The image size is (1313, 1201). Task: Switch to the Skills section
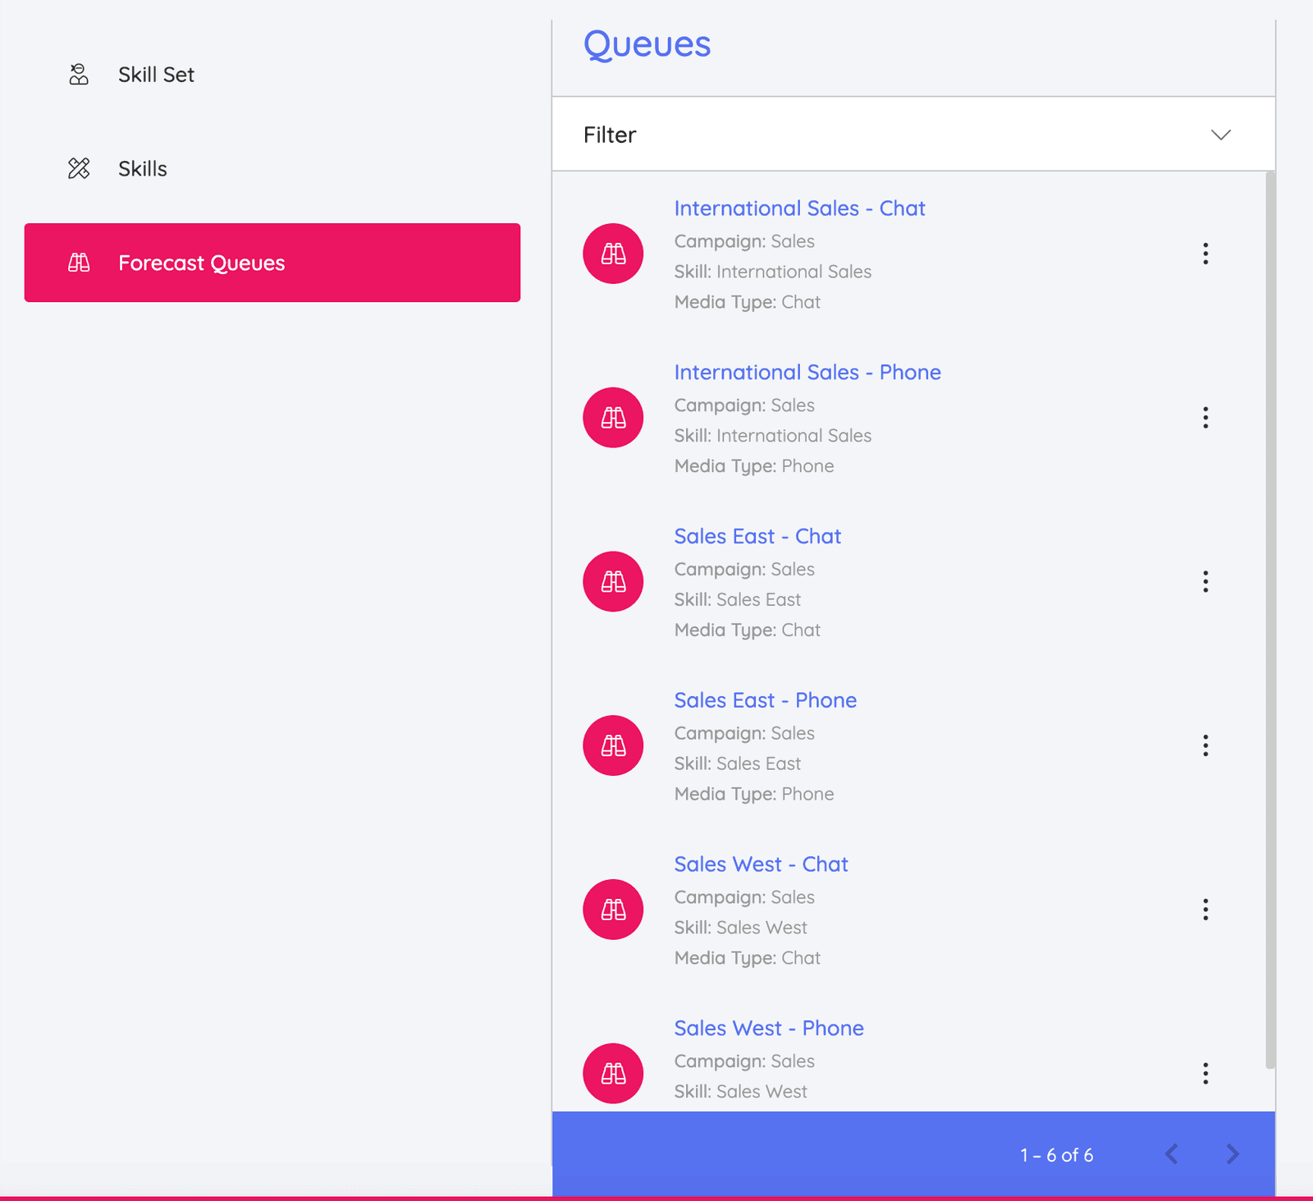tap(142, 168)
